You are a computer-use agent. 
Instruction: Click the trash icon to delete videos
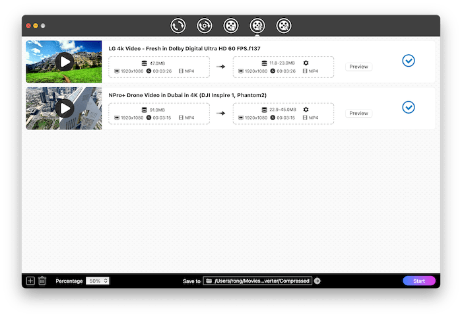point(42,281)
